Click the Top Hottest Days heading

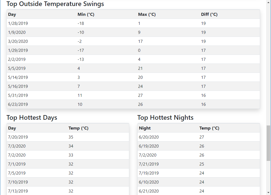click(32, 118)
